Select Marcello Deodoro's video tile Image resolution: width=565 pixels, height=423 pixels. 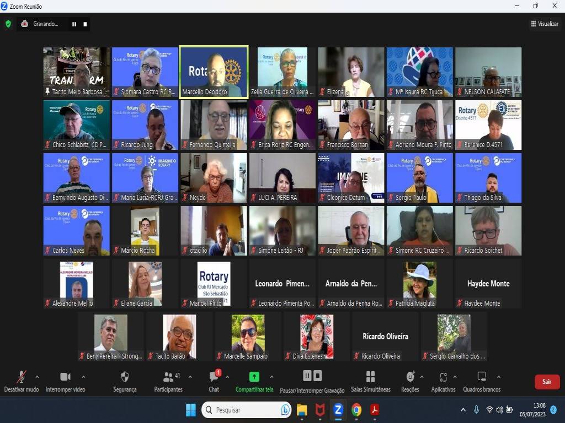pos(214,72)
